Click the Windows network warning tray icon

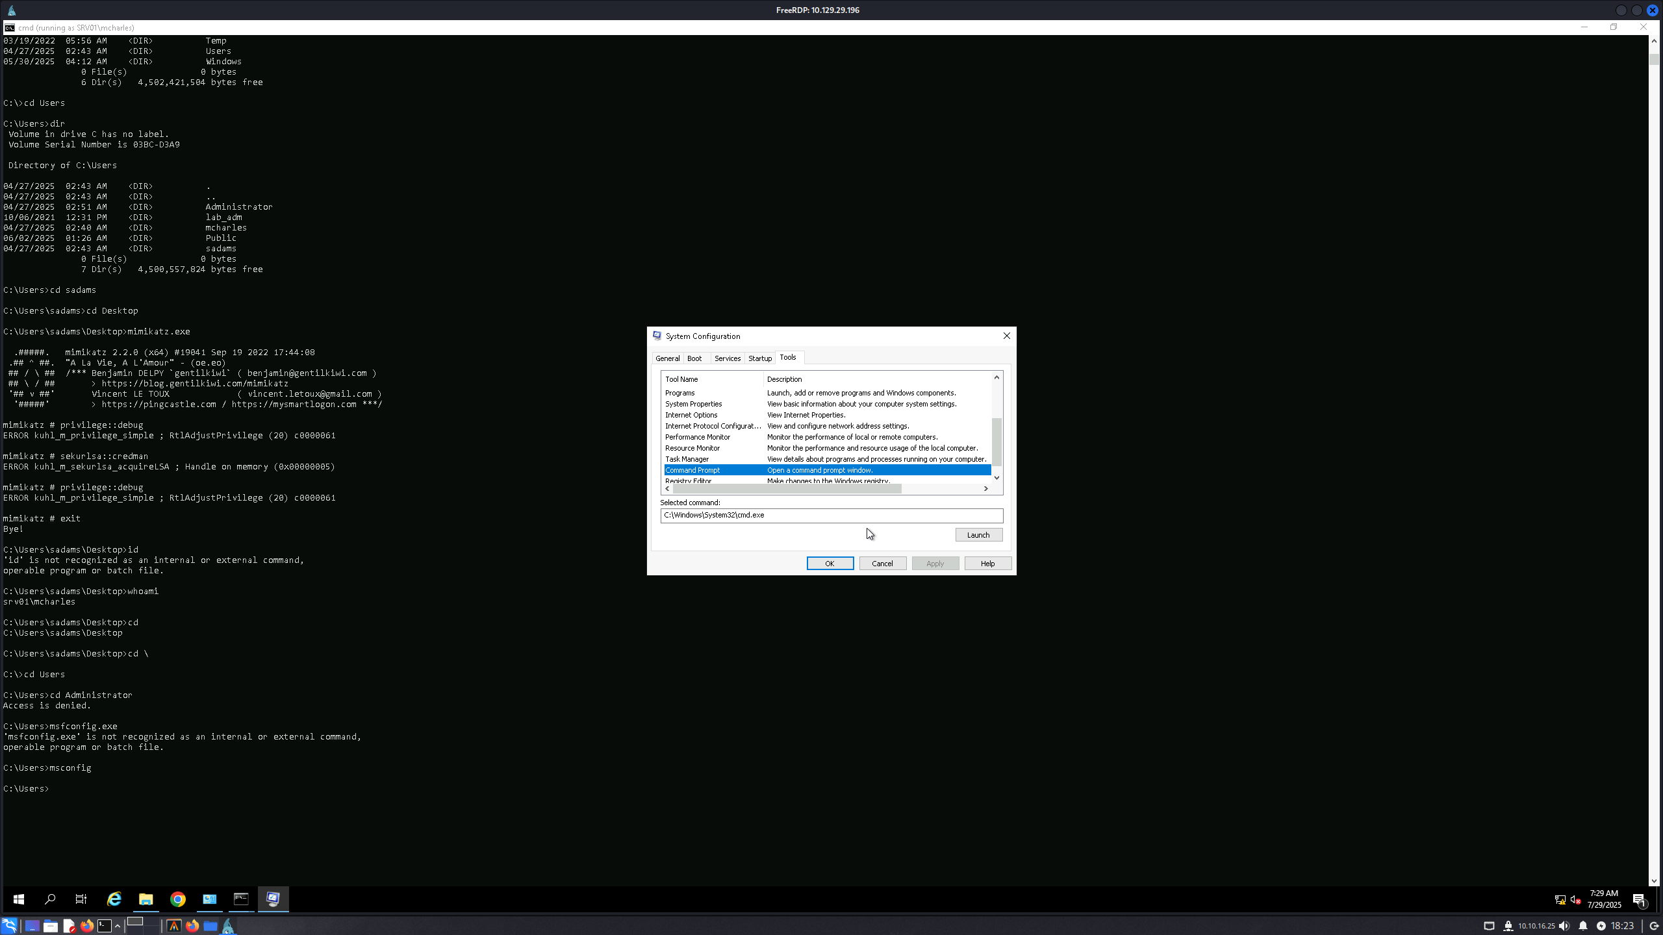(x=1560, y=899)
